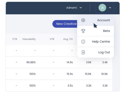Sort by the Viewability column header

point(29,39)
